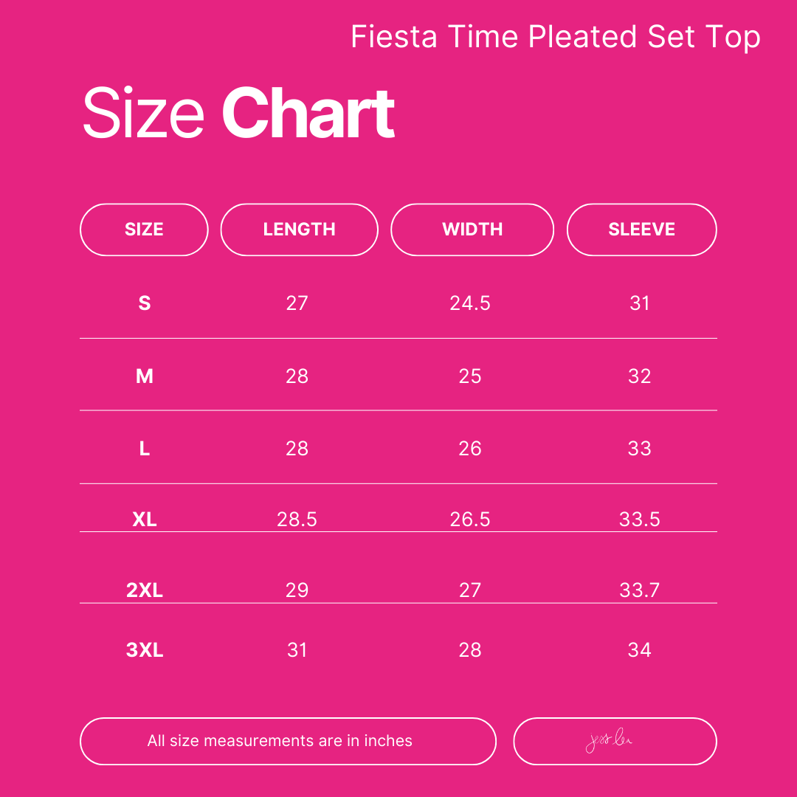Image resolution: width=797 pixels, height=797 pixels.
Task: Click the XL size row label
Action: pos(145,520)
